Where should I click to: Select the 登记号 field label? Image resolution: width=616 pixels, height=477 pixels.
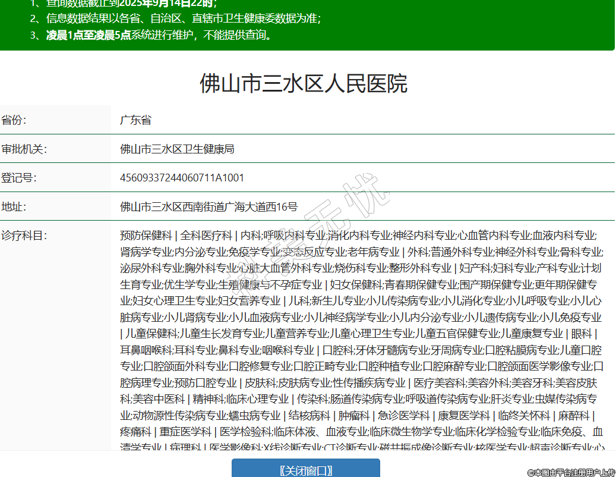[19, 178]
